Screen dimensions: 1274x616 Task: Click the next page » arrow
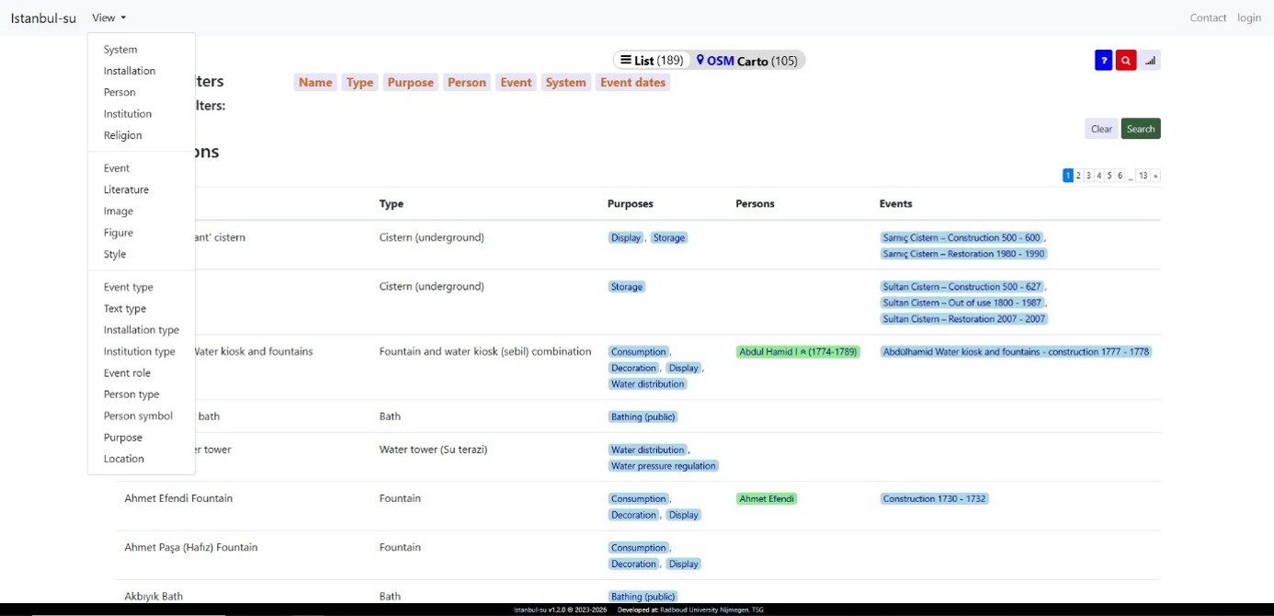(x=1155, y=176)
